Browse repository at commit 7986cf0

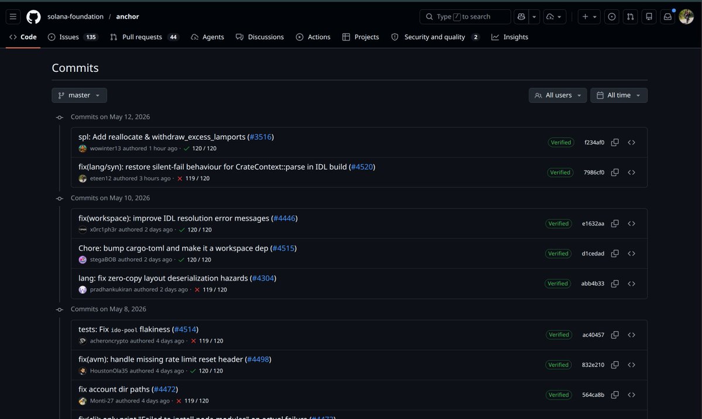coord(631,172)
